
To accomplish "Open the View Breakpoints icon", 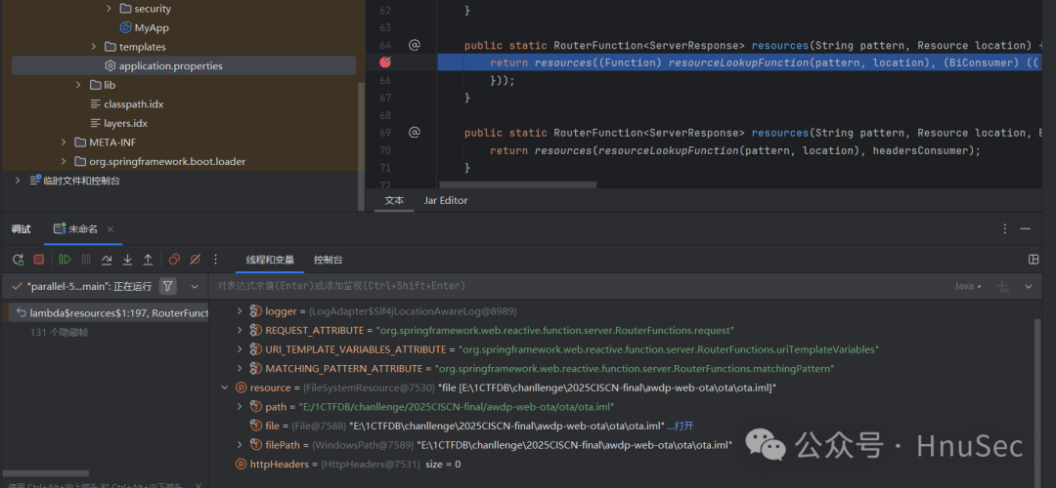I will pyautogui.click(x=174, y=260).
